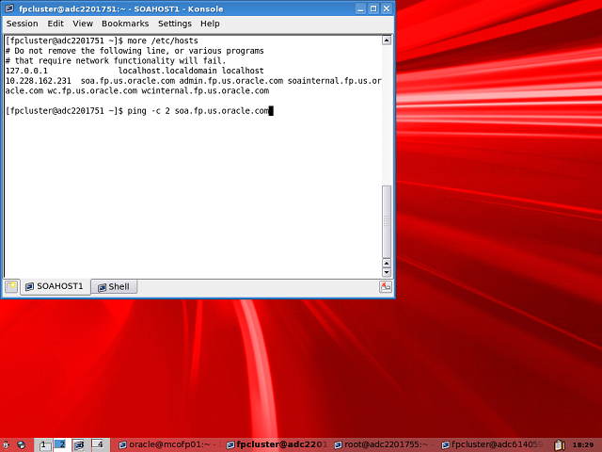The image size is (602, 452).
Task: Switch to the Shell tab
Action: point(113,286)
